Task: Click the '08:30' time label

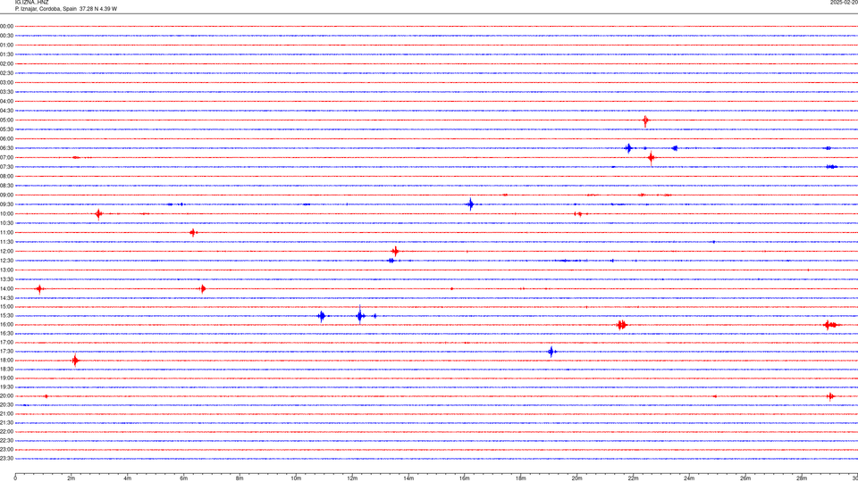Action: point(7,186)
